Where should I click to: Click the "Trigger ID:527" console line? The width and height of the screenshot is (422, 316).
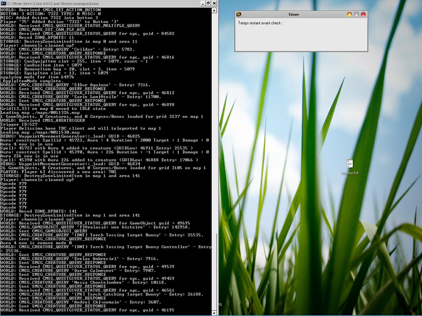point(19,124)
